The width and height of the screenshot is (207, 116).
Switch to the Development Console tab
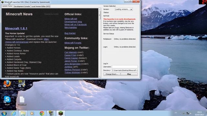tap(22, 6)
